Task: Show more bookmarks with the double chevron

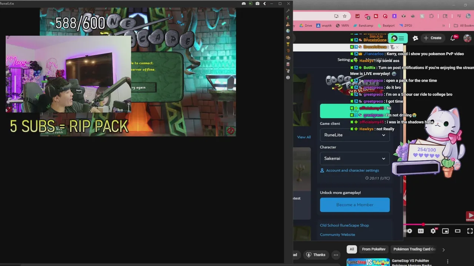Action: 444,25
